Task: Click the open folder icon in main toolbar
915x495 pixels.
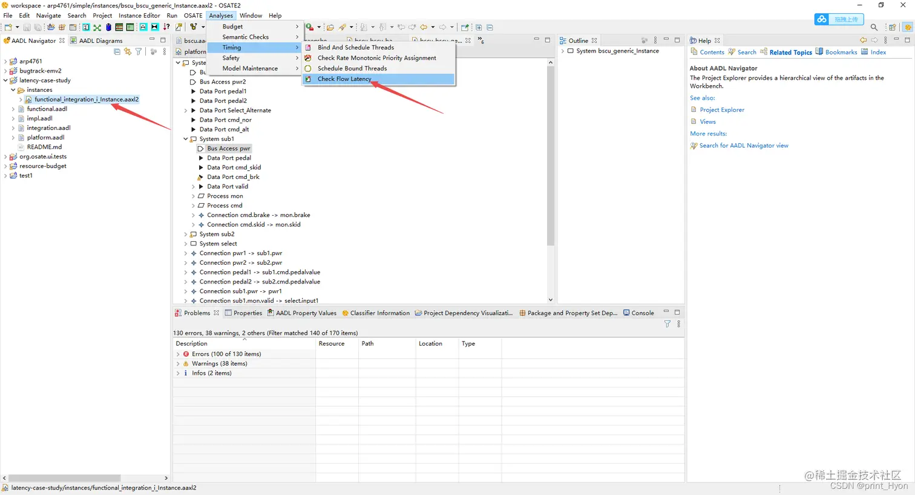Action: tap(330, 27)
